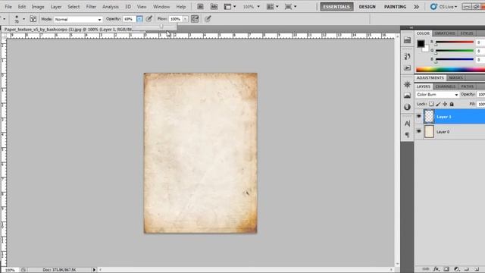Viewport: 485px width, 273px height.
Task: Toggle lock transparent pixels
Action: point(431,105)
